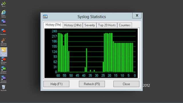Click the 248 label on the chart's vertical axis
Screen dimensions: 183x103
click(54, 31)
